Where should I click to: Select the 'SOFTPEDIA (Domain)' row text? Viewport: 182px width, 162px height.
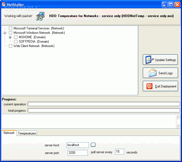[x=34, y=42]
